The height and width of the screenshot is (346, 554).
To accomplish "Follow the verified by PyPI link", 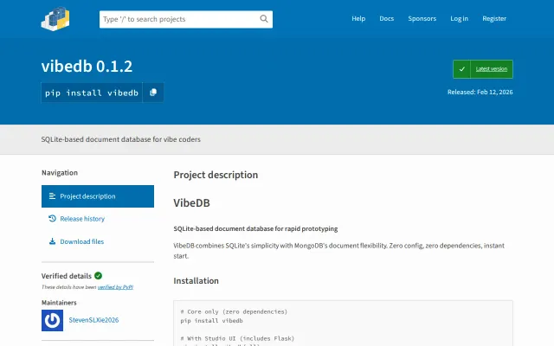I will tap(115, 287).
